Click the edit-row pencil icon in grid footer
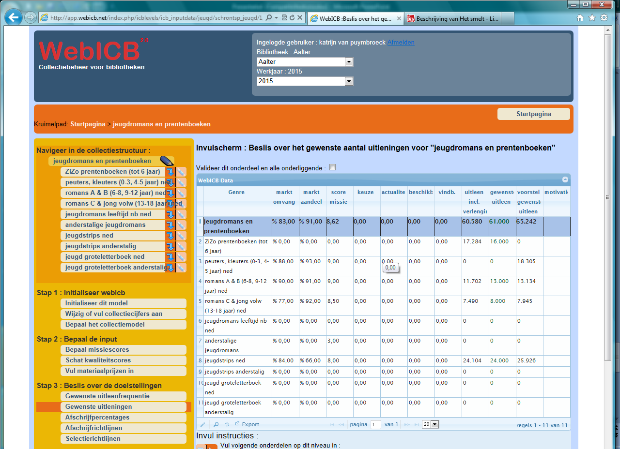Viewport: 620px width, 449px height. [203, 424]
